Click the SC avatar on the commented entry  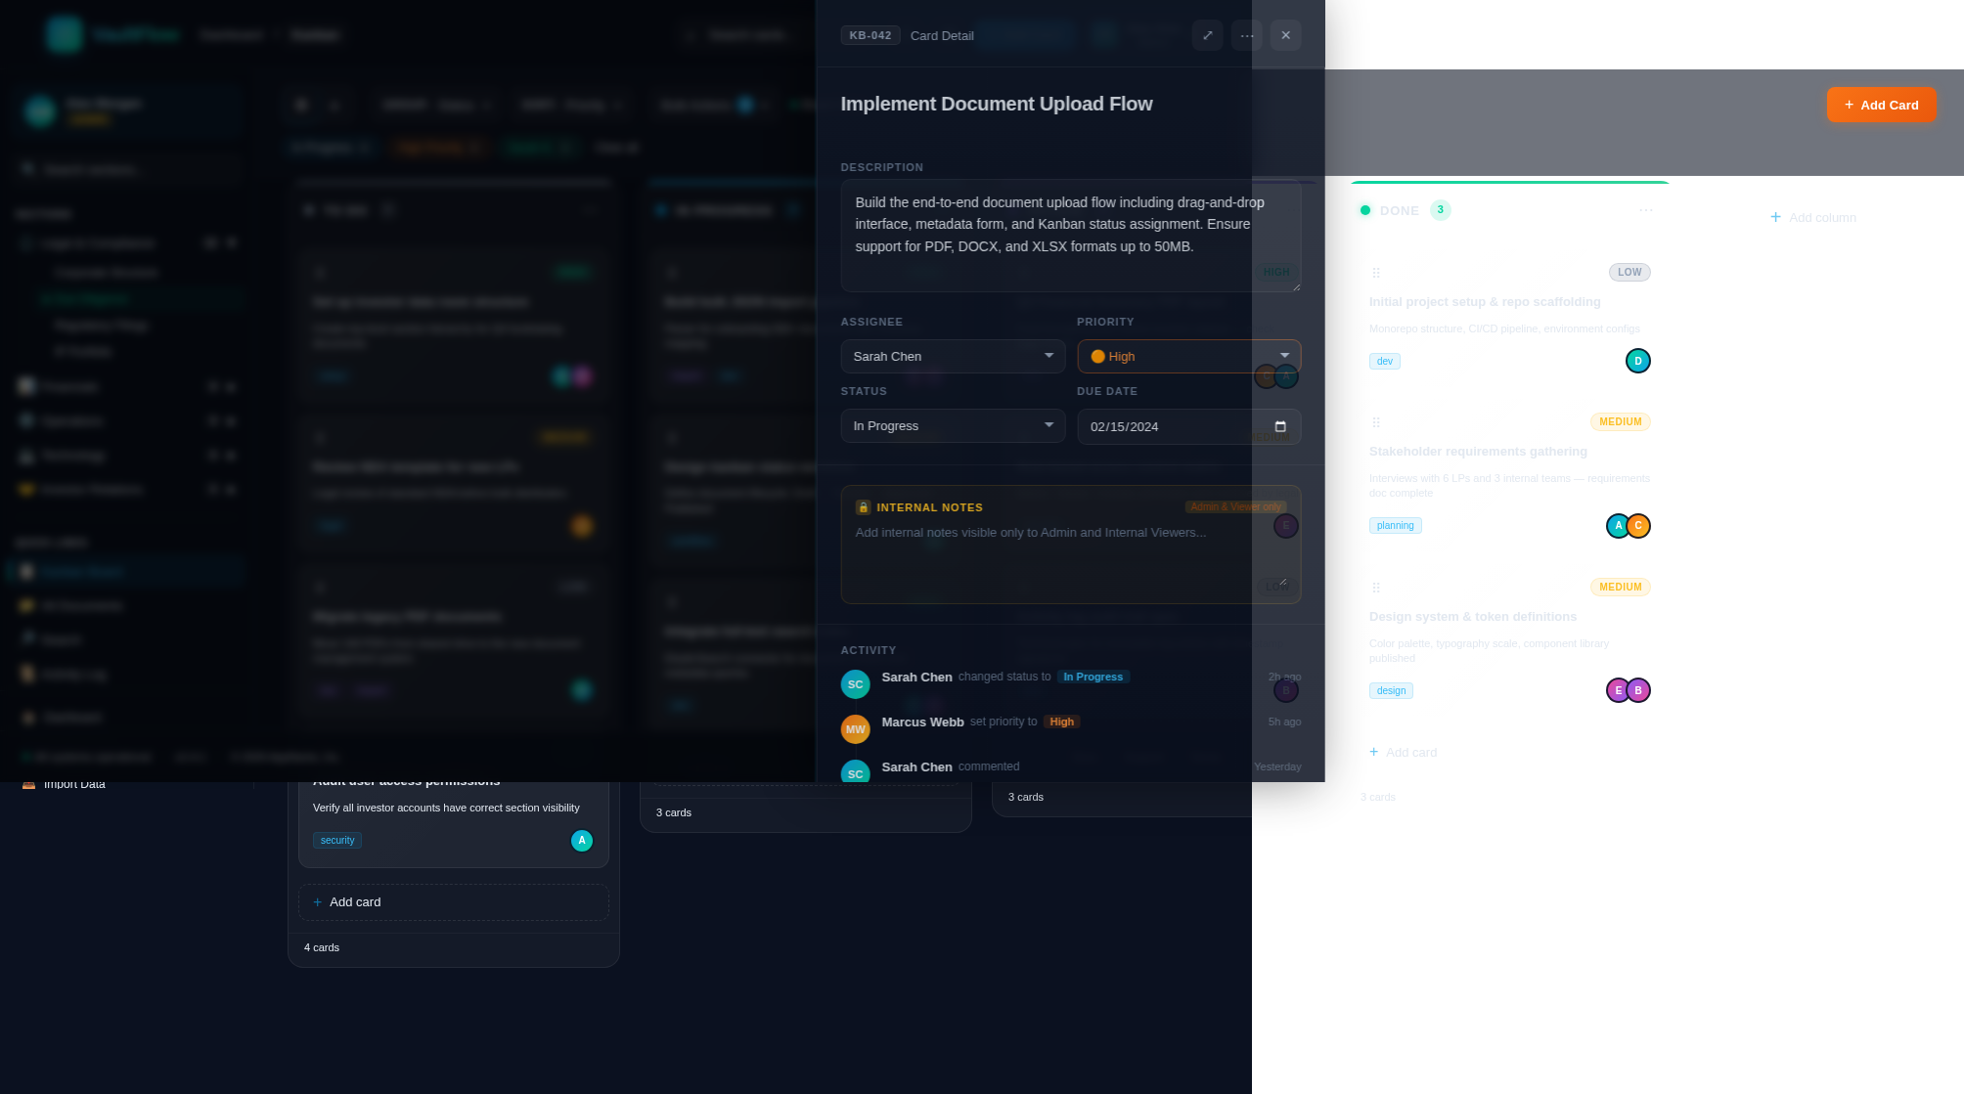(855, 771)
